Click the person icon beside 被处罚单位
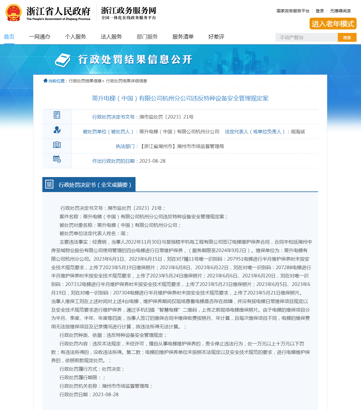This screenshot has width=361, height=410. [57, 130]
